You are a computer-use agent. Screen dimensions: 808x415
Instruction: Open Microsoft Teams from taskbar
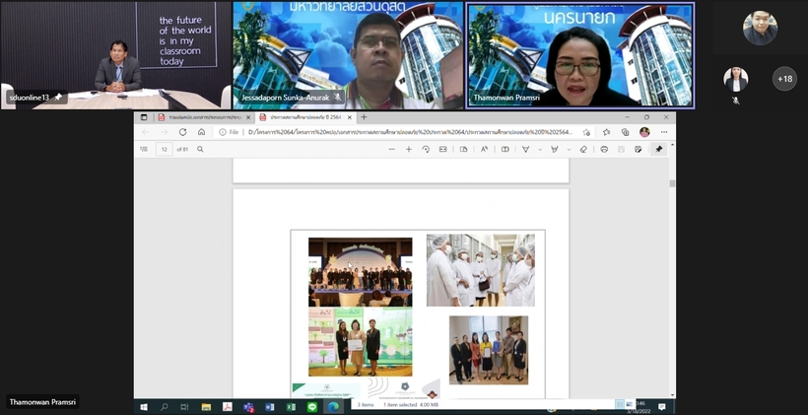[x=248, y=407]
